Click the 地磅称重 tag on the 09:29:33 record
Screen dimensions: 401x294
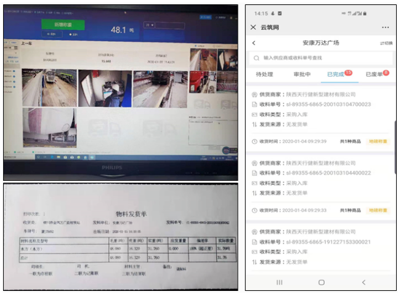[x=378, y=210]
